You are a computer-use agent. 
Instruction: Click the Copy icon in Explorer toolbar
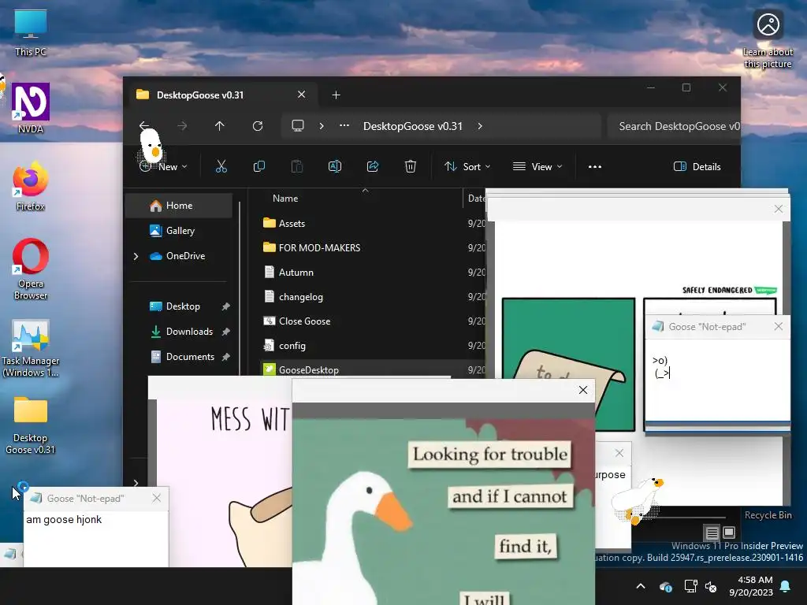click(x=258, y=166)
